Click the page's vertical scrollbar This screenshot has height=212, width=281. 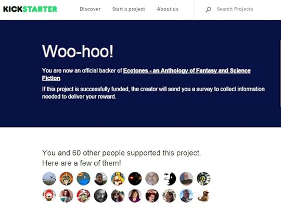(x=280, y=74)
